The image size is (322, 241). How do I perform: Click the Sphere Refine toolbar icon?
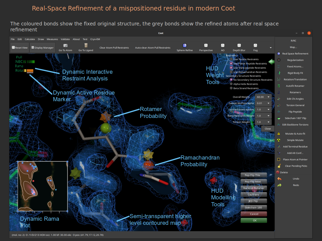tap(184, 45)
